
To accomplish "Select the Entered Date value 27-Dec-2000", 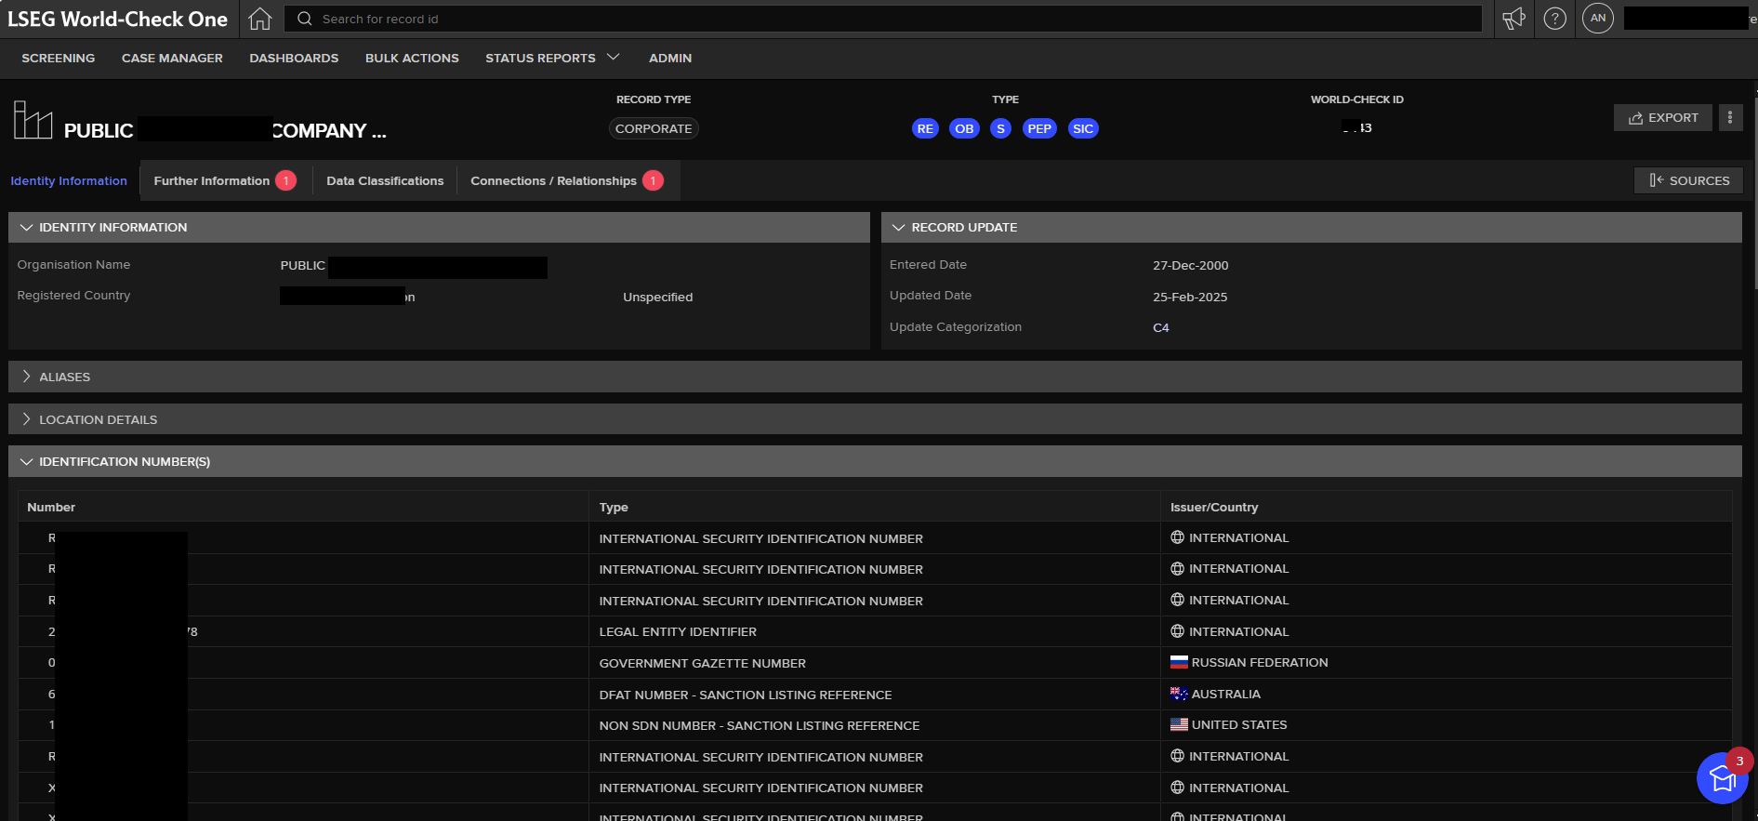I will [1191, 265].
